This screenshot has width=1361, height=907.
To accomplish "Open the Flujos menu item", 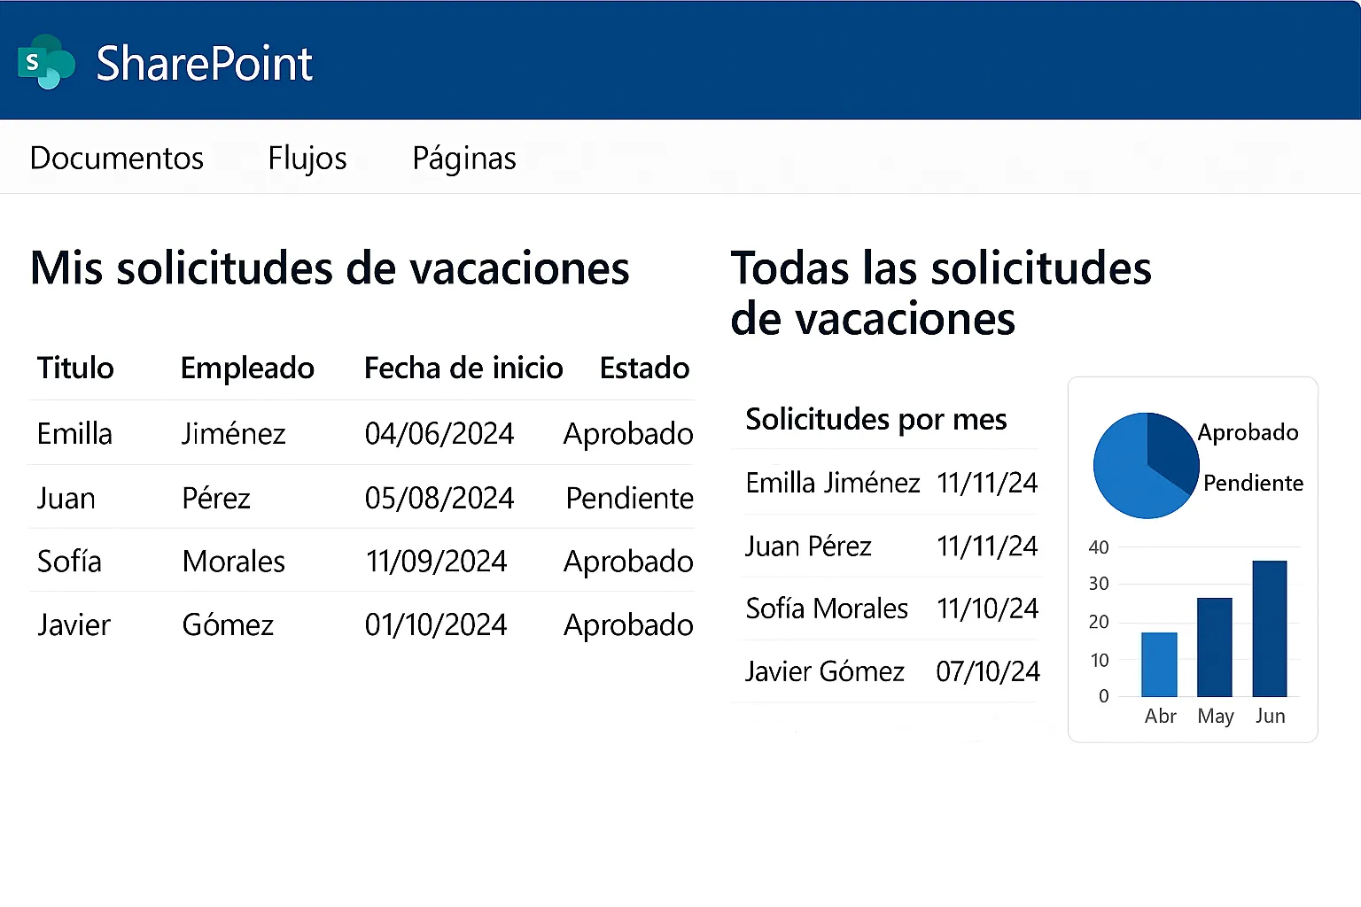I will tap(307, 158).
